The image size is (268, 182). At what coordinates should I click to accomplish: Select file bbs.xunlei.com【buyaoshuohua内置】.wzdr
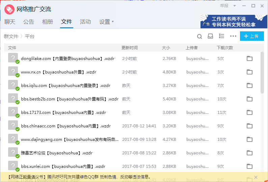coord(63,166)
